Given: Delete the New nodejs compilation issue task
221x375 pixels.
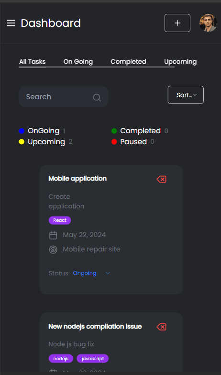Looking at the screenshot, I should (x=162, y=327).
